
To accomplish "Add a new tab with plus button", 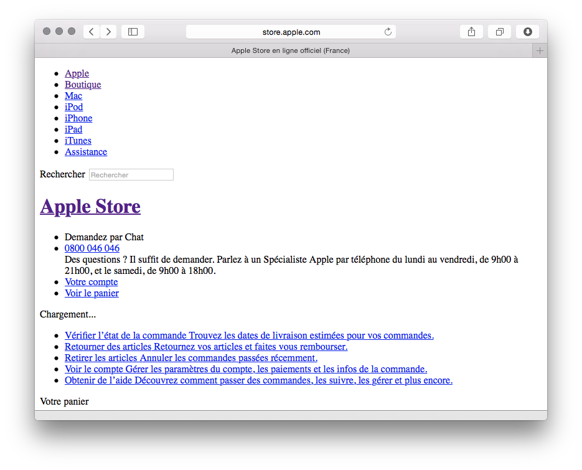I will (x=540, y=50).
